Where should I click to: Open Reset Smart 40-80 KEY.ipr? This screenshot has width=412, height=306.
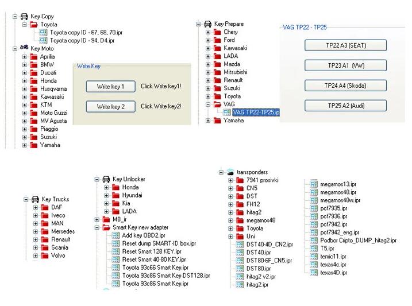154,259
